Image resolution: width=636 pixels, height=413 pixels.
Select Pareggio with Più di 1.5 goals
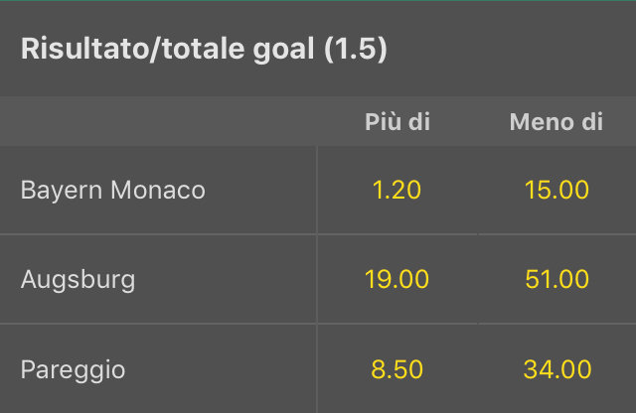tap(397, 370)
